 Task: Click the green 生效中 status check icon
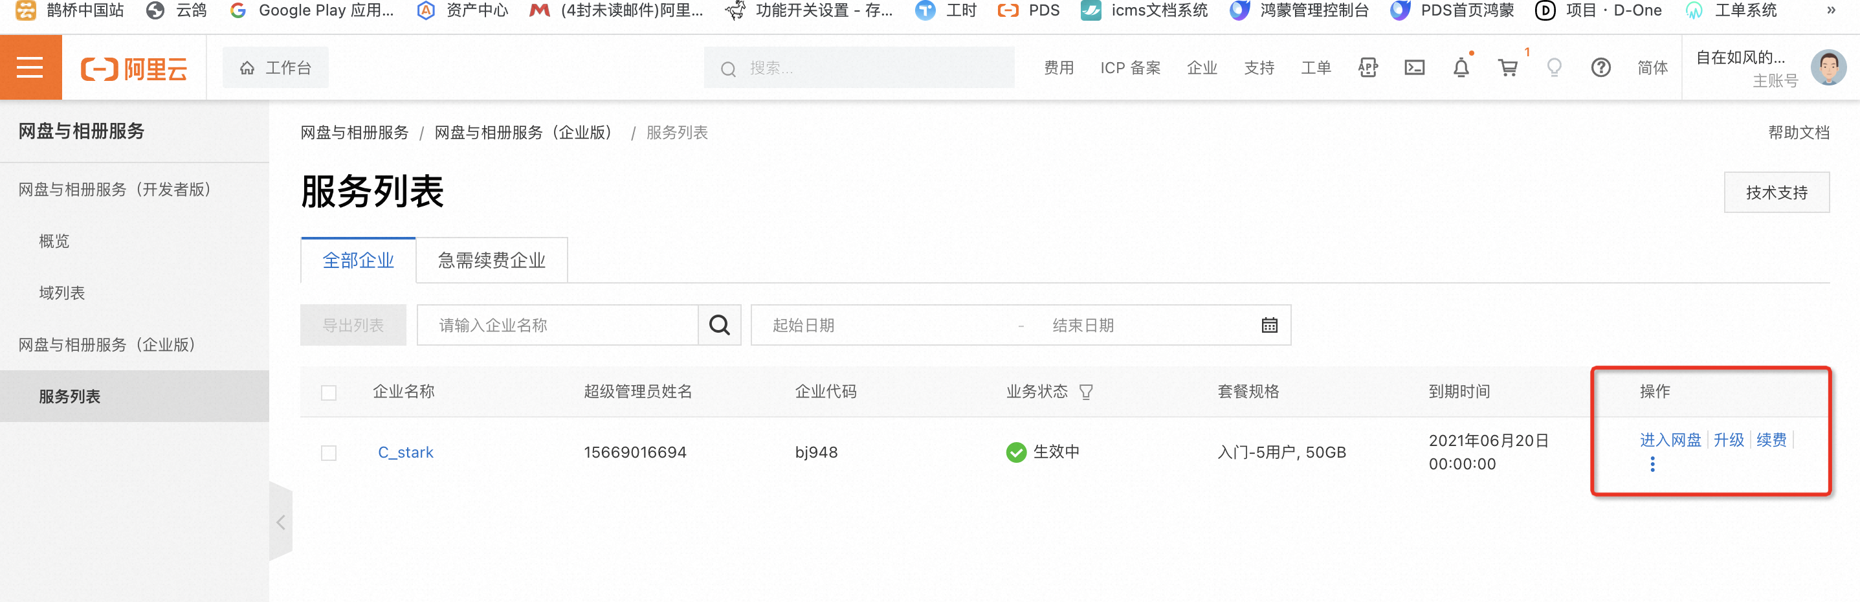(x=1016, y=452)
